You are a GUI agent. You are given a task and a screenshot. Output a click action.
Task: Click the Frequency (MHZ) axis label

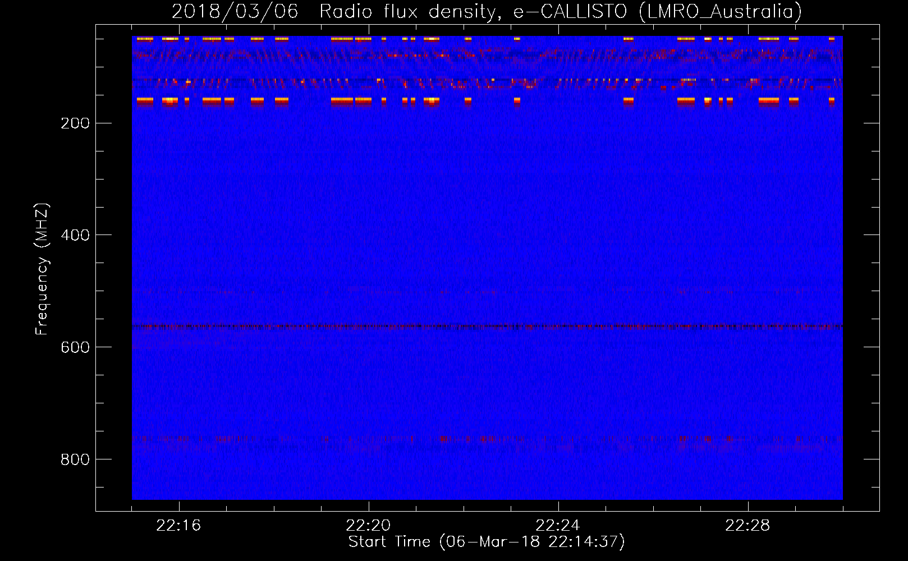coord(42,269)
